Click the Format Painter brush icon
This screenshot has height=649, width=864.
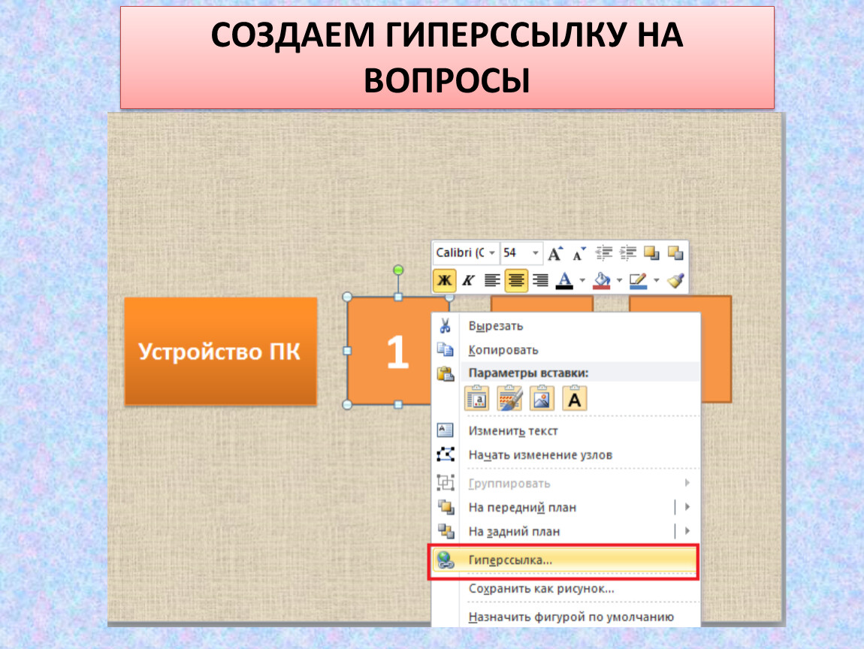(x=675, y=281)
